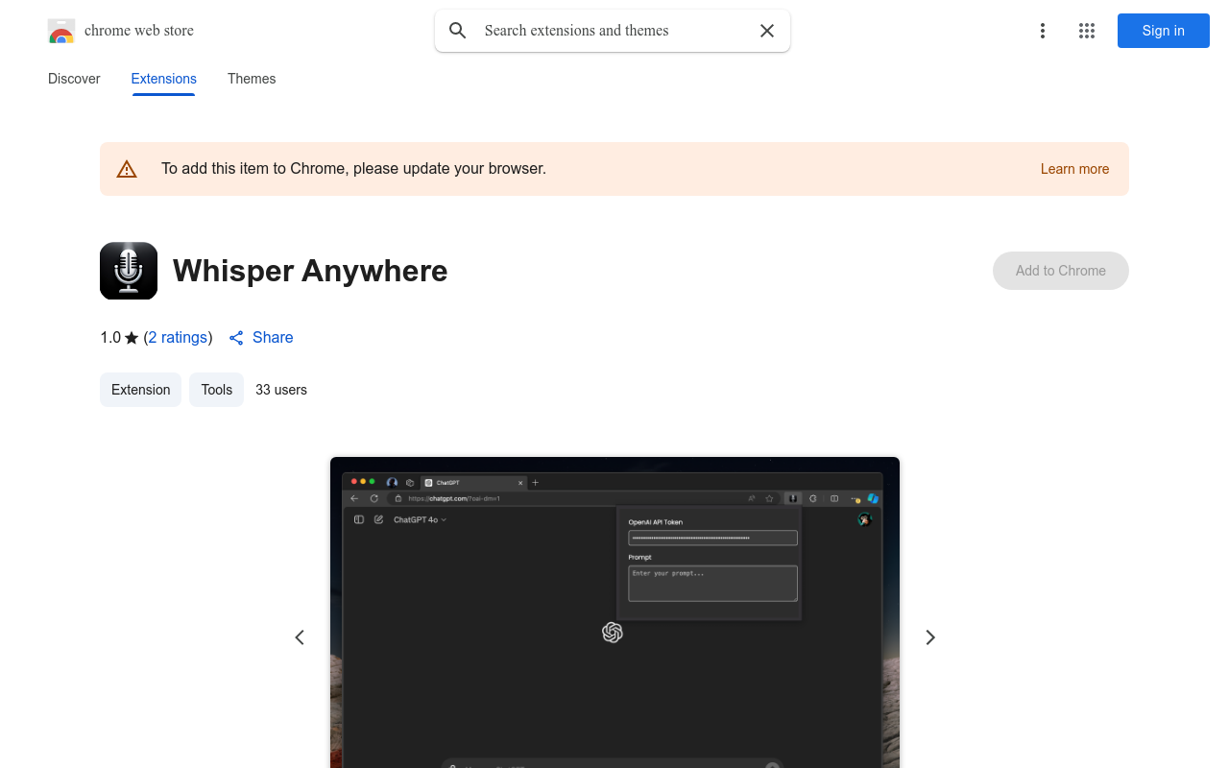Click the search magnifier icon

pyautogui.click(x=458, y=31)
